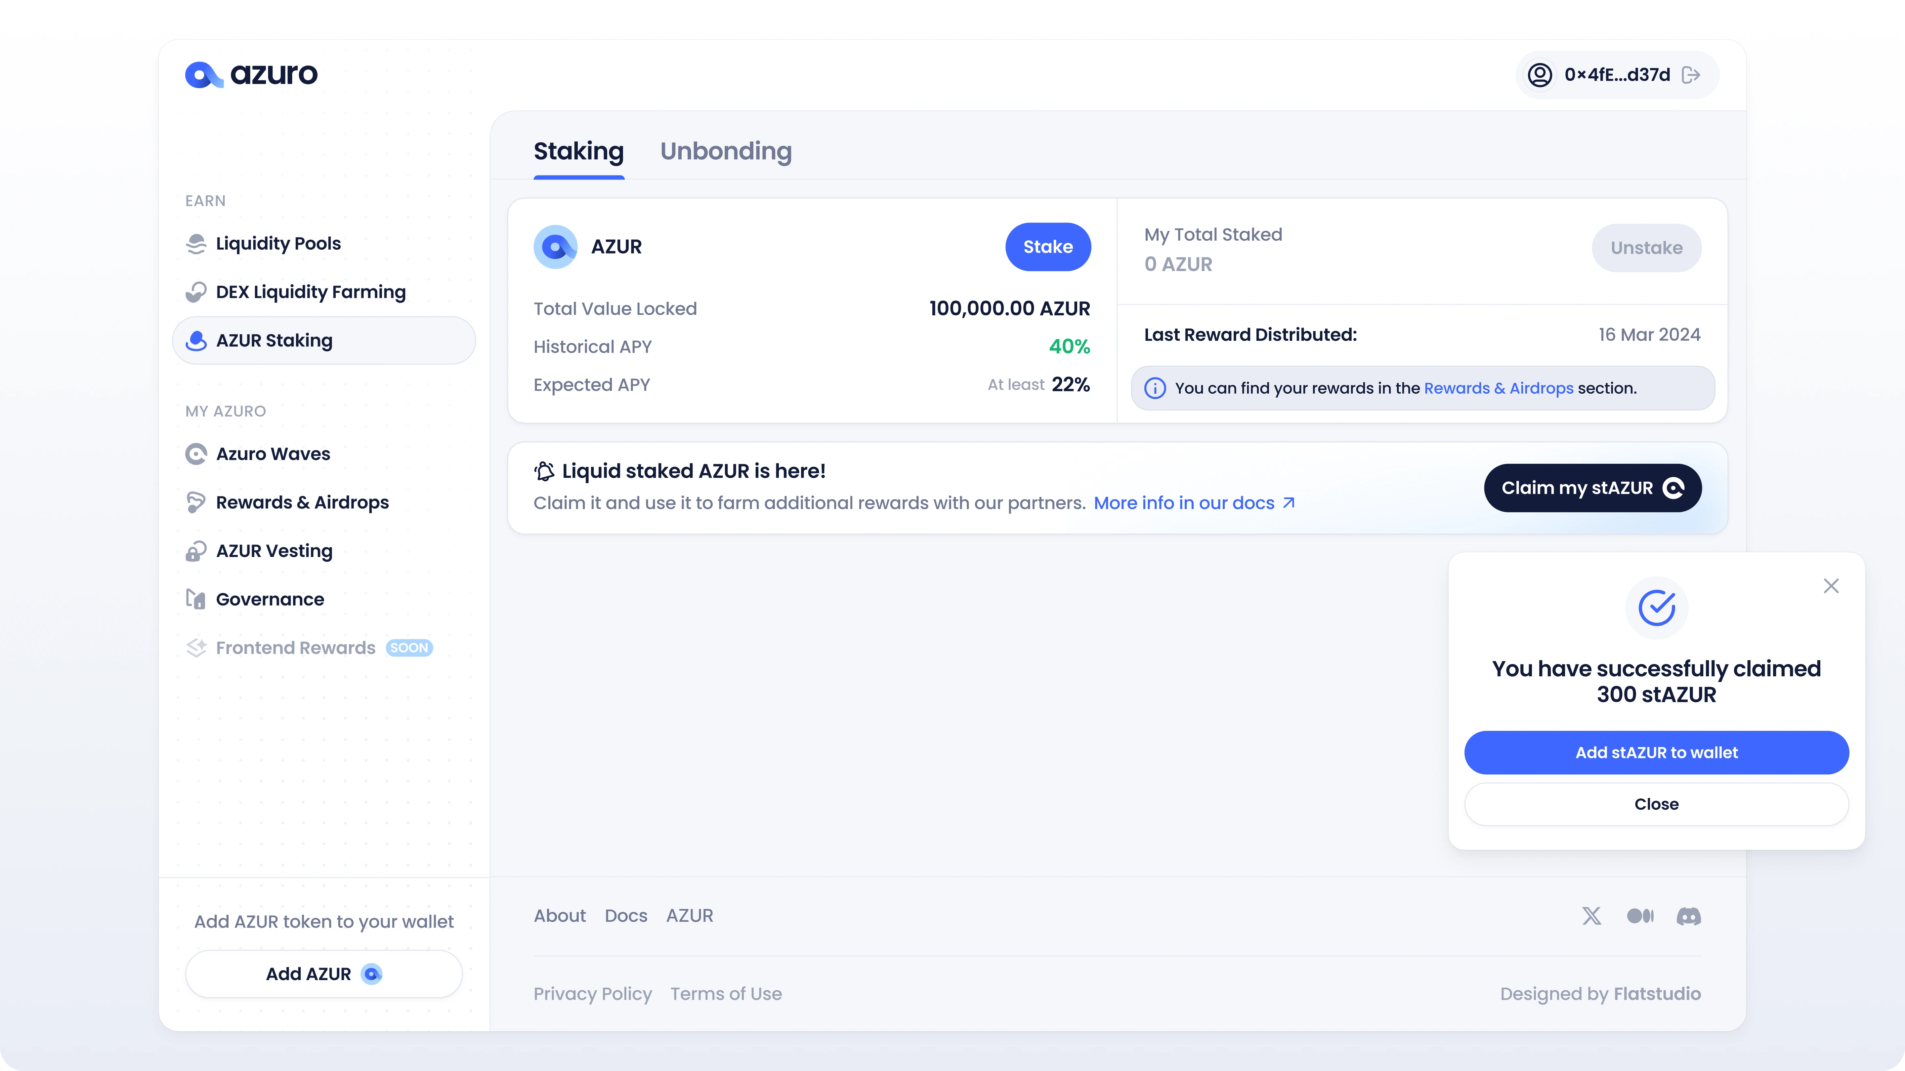The width and height of the screenshot is (1905, 1071).
Task: Go to Rewards & Airdrops menu item
Action: coord(302,502)
